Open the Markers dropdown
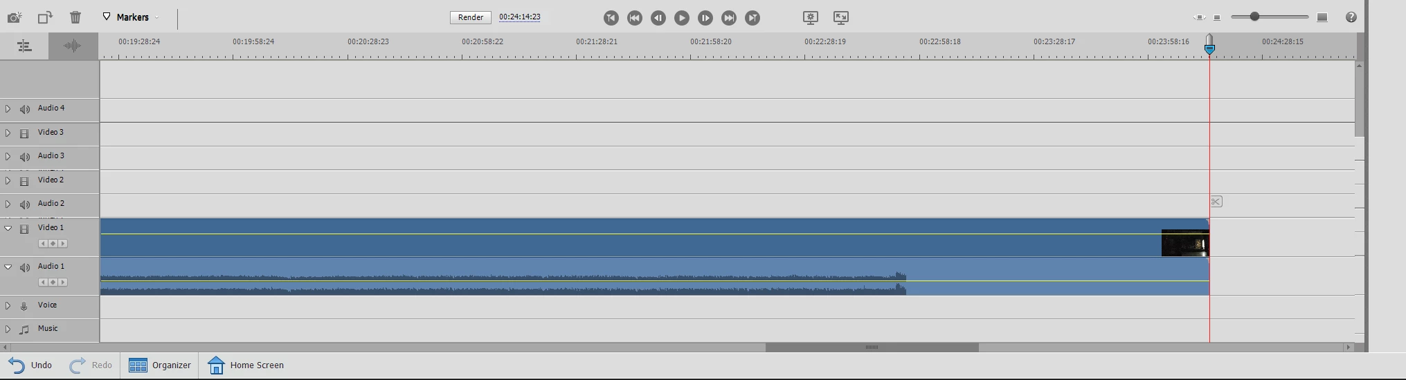Viewport: 1406px width, 380px height. [131, 17]
